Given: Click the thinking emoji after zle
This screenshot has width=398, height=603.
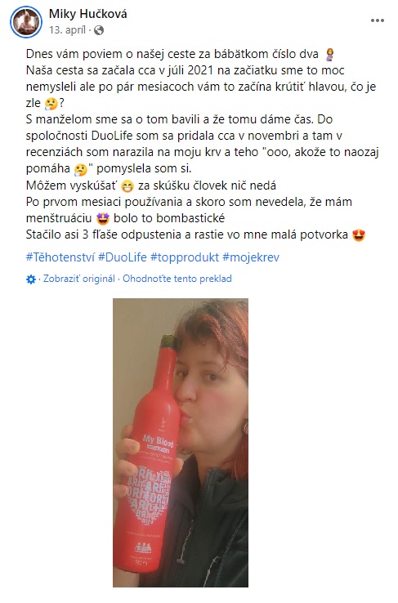Looking at the screenshot, I should coord(51,104).
